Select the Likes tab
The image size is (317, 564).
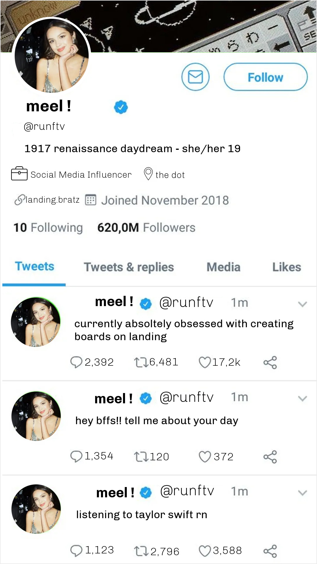[x=286, y=267]
